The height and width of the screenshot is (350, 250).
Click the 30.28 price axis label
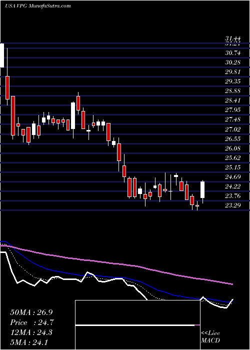pos(233,62)
